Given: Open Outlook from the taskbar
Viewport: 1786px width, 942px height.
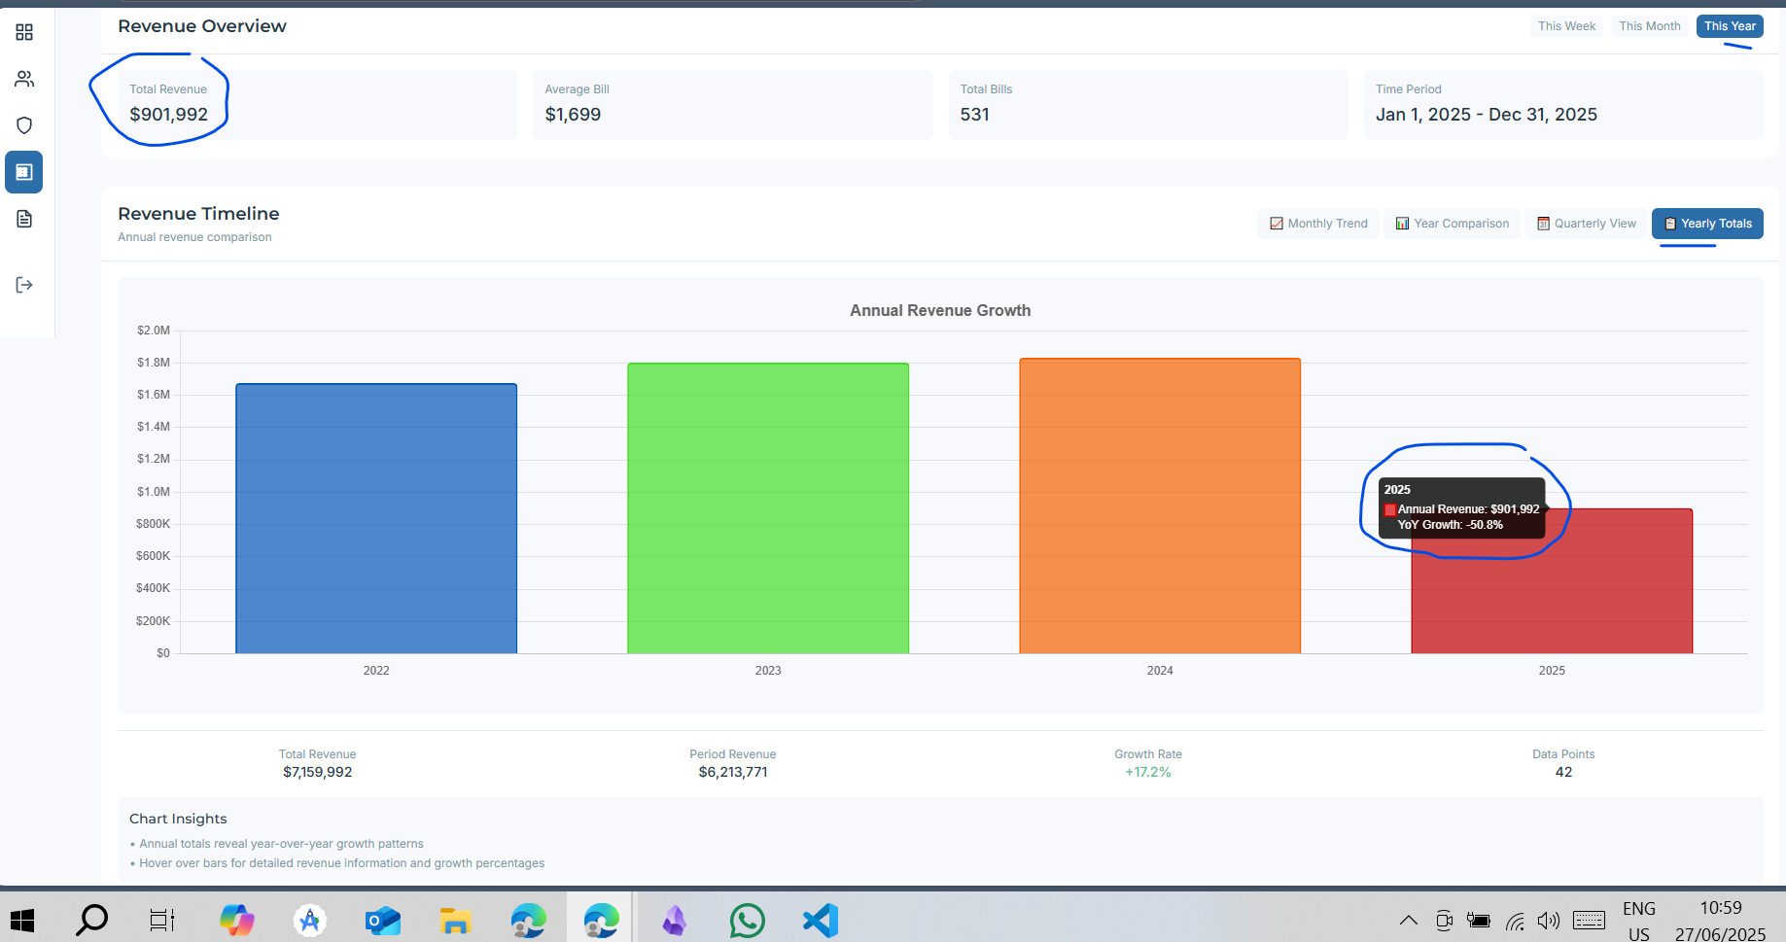Looking at the screenshot, I should [382, 920].
